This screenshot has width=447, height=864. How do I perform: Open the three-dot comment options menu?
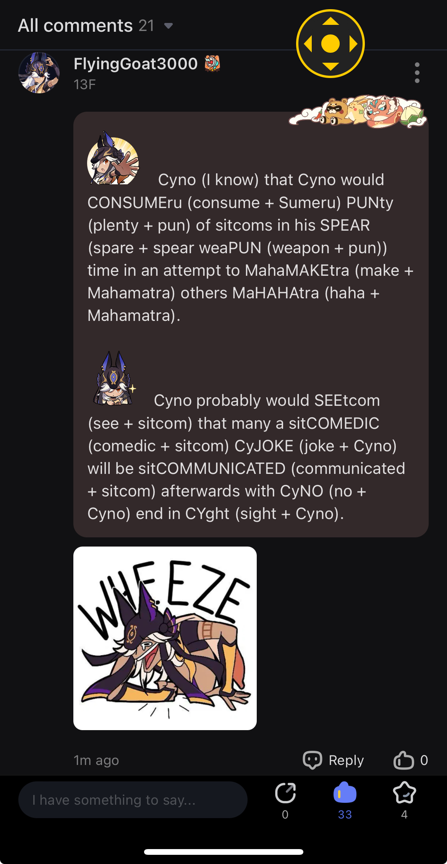pyautogui.click(x=417, y=72)
